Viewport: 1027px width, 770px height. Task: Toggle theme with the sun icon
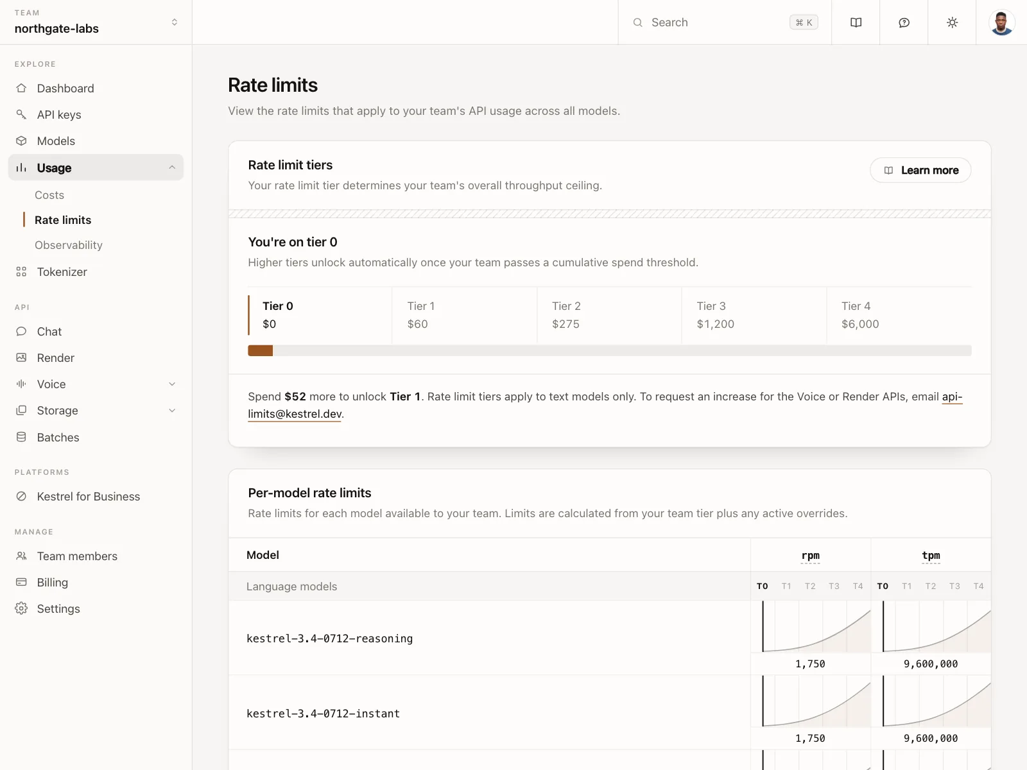point(952,22)
